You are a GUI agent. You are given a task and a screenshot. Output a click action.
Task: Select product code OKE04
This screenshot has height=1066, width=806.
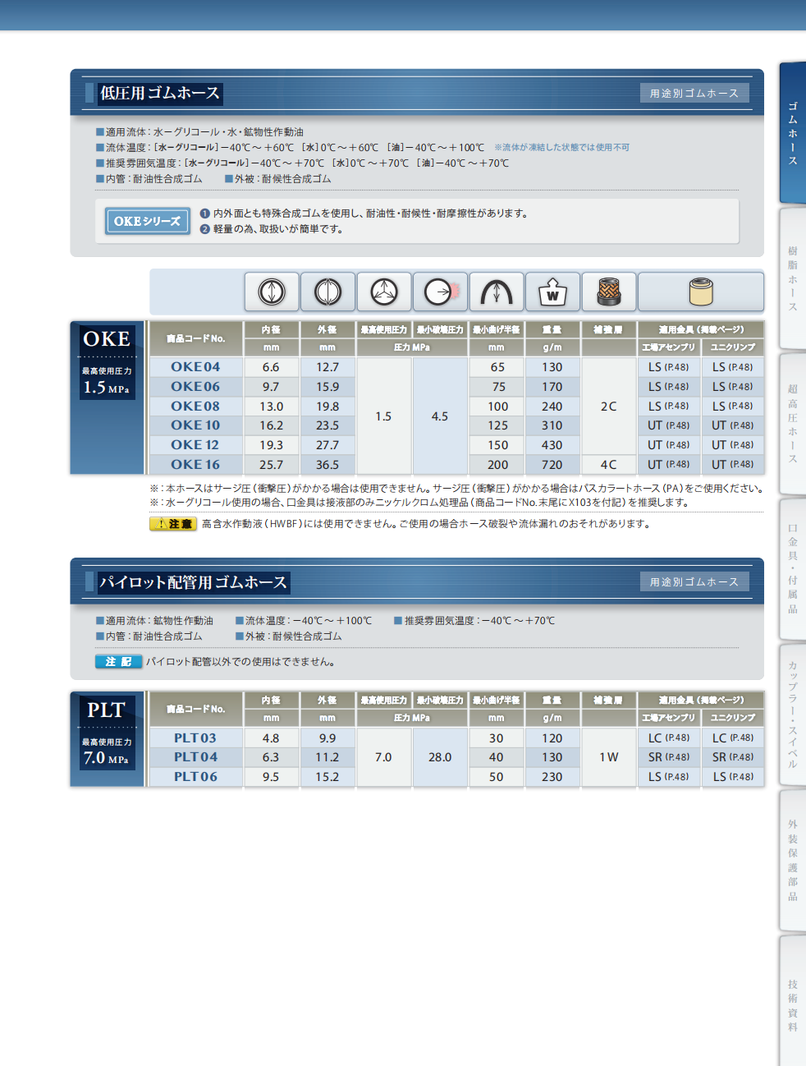pyautogui.click(x=195, y=367)
